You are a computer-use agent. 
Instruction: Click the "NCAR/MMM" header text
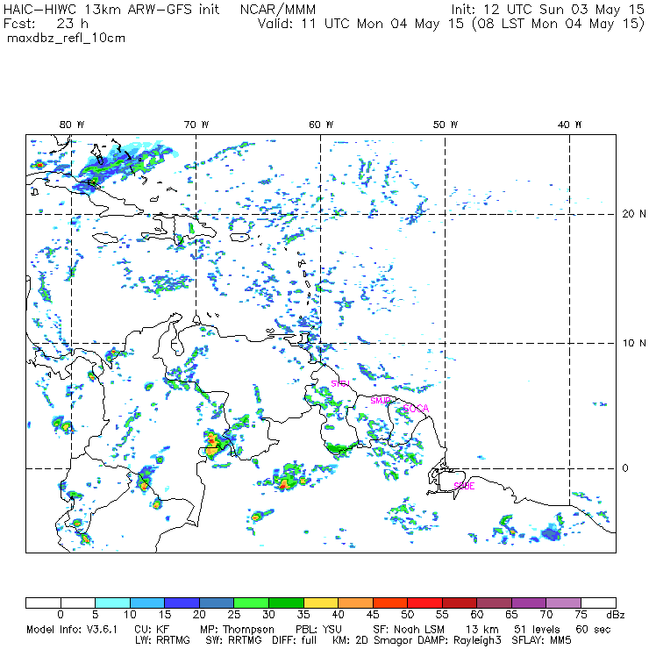pyautogui.click(x=278, y=10)
